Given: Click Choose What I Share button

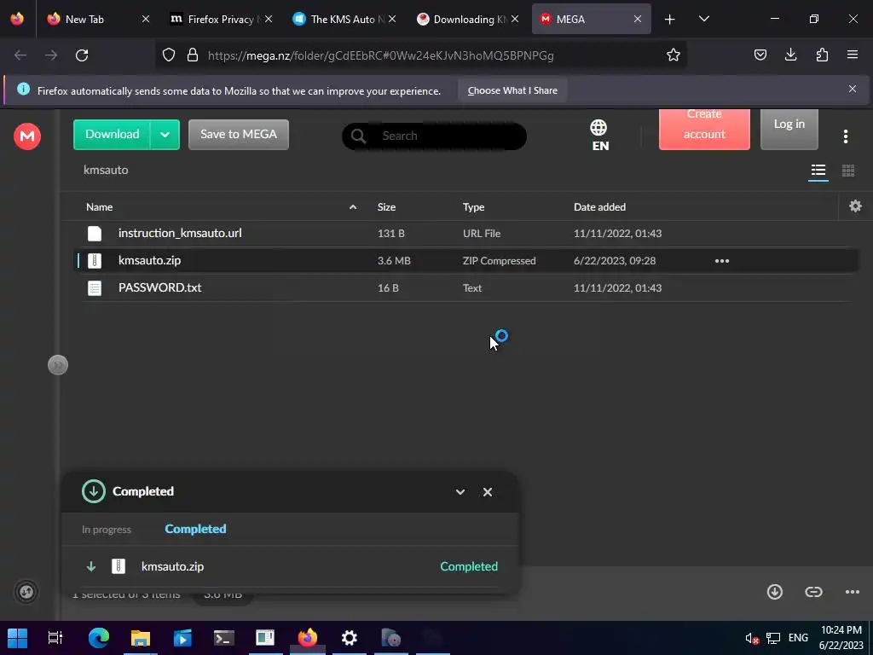Looking at the screenshot, I should click(512, 90).
